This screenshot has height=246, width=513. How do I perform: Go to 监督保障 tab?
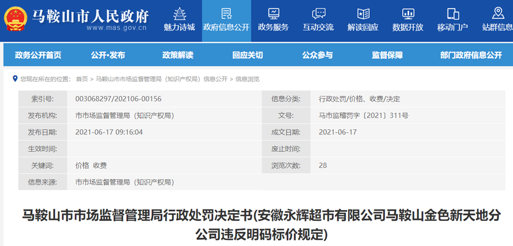(387, 55)
